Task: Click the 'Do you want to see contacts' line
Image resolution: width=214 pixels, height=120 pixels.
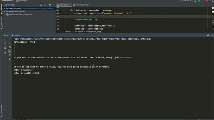Action: point(74,58)
